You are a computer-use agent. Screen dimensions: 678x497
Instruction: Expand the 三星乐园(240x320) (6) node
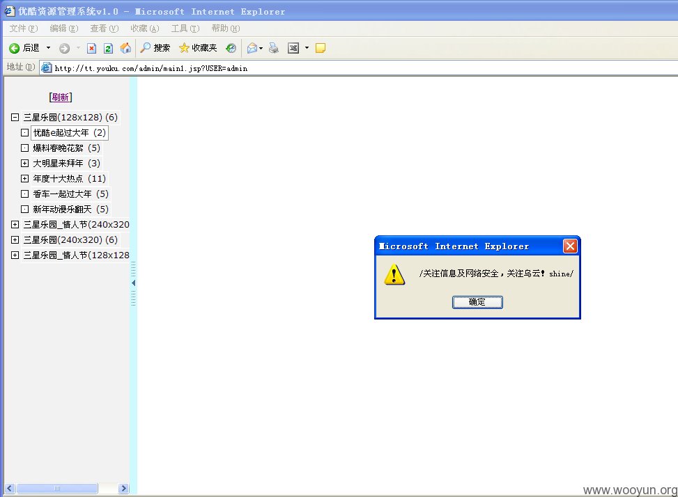coord(15,239)
